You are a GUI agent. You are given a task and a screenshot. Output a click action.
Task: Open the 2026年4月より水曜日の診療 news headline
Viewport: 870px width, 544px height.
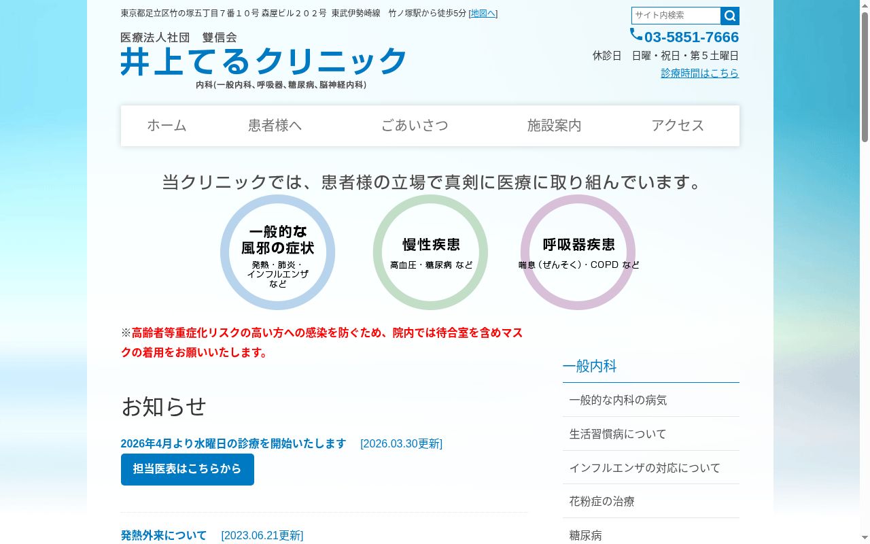pos(234,443)
